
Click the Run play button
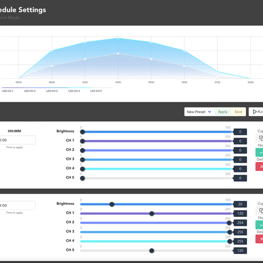click(256, 112)
